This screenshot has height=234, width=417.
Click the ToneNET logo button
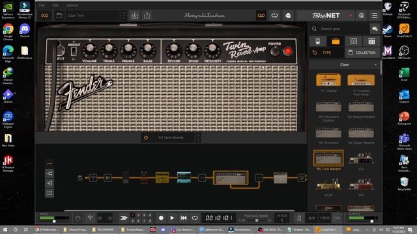click(x=326, y=16)
